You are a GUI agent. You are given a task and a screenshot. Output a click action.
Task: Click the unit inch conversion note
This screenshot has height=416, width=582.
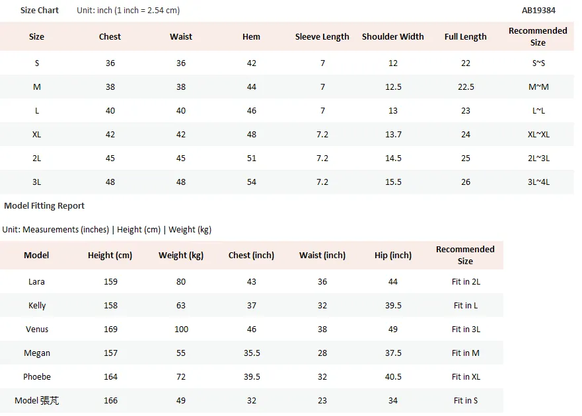coord(128,11)
